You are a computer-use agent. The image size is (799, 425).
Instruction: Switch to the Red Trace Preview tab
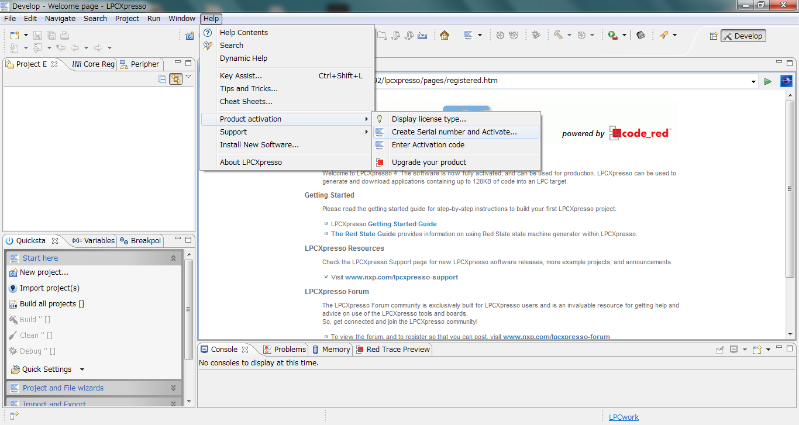pos(392,350)
